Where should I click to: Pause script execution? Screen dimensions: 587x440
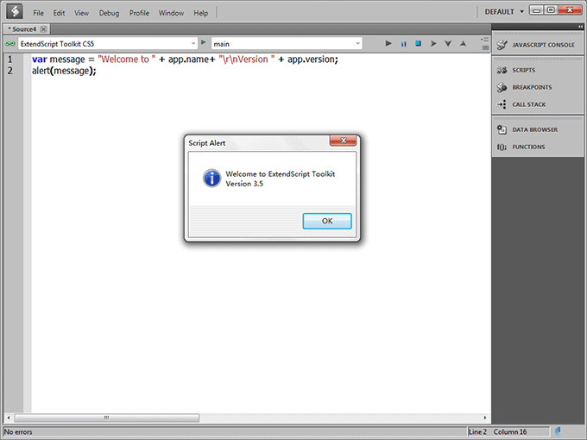[x=404, y=44]
